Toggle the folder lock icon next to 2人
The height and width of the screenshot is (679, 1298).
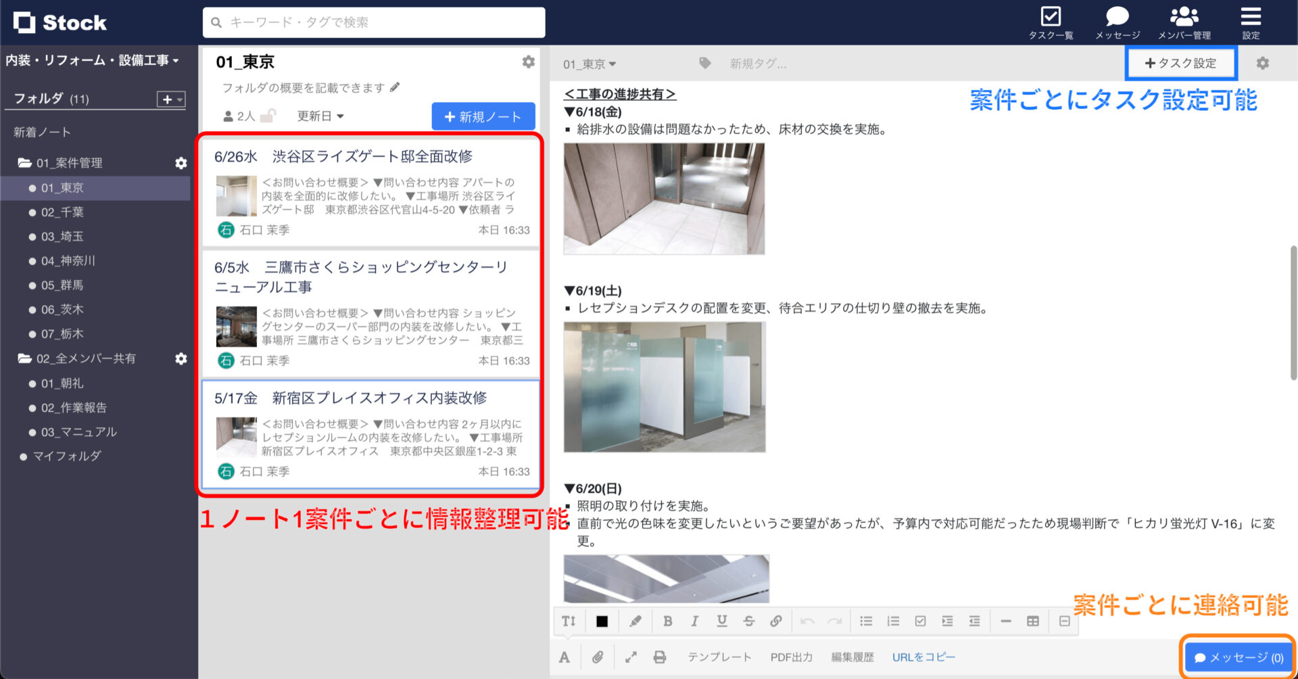tap(268, 116)
